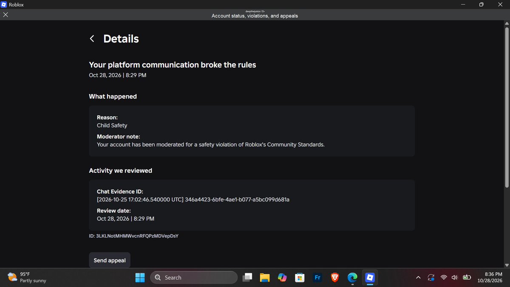
Task: Open the weather widget showing 95°F
Action: pyautogui.click(x=27, y=277)
